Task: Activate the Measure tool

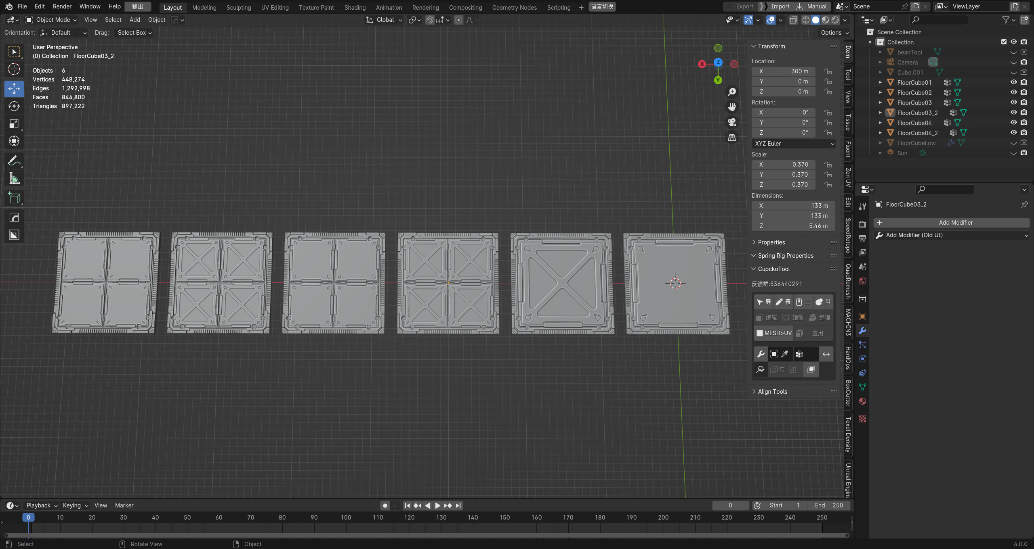Action: (14, 178)
